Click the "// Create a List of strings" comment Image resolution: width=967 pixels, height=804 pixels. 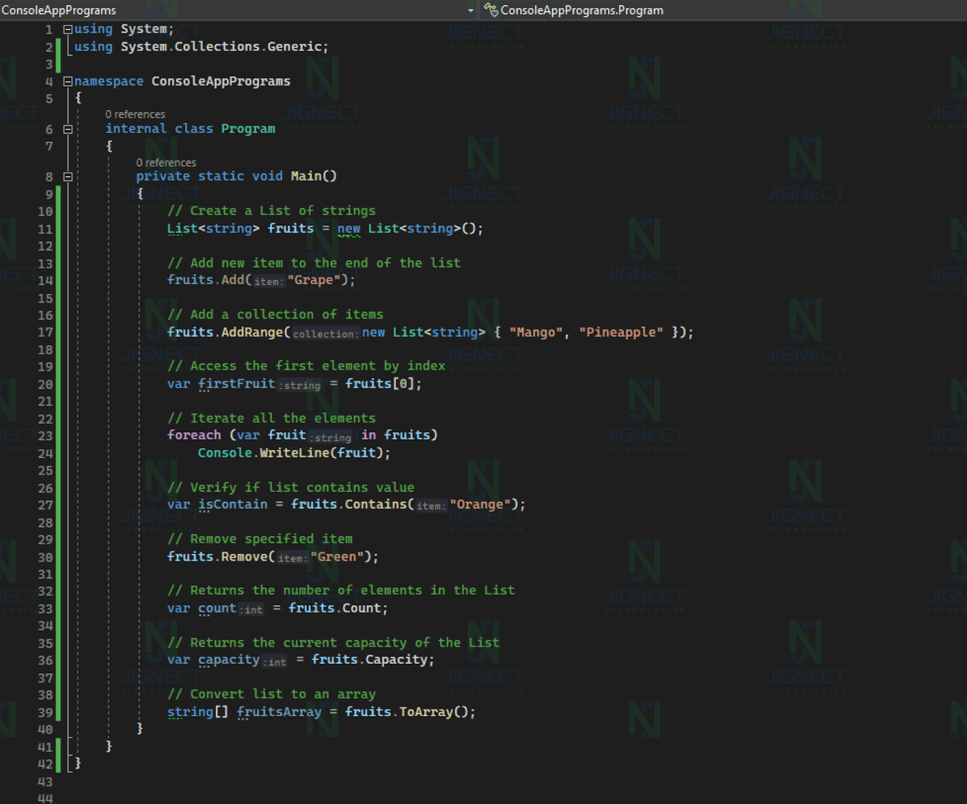271,211
